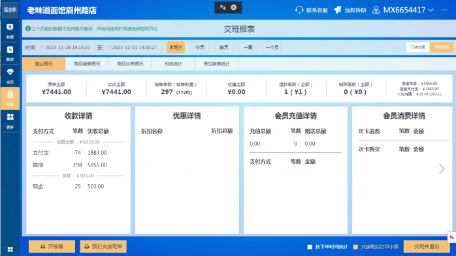Open the 更多 more sidebar icon

[10, 121]
